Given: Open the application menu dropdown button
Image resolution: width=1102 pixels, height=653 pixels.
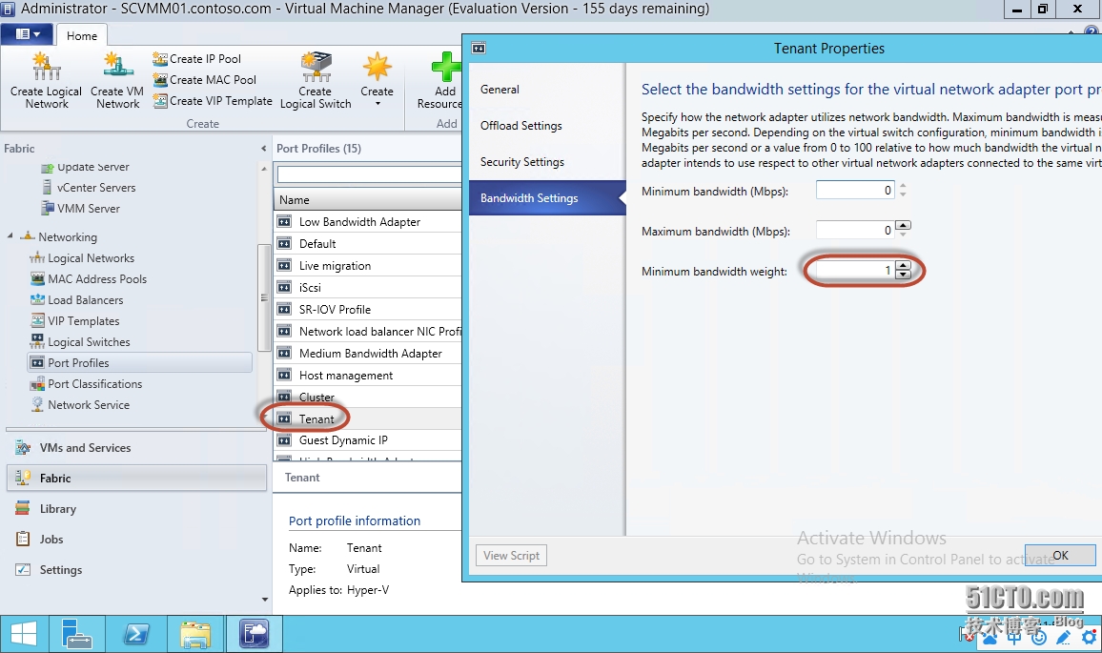Looking at the screenshot, I should pyautogui.click(x=28, y=34).
